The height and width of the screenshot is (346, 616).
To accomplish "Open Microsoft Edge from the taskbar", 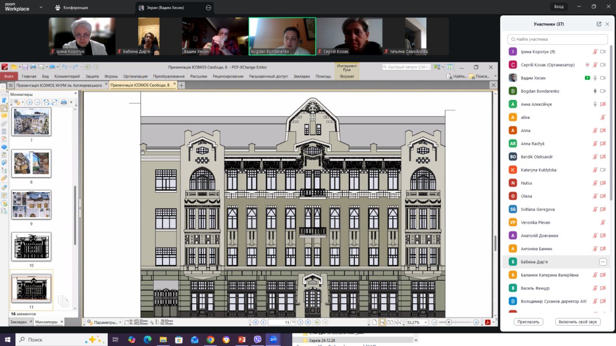I will (x=147, y=340).
